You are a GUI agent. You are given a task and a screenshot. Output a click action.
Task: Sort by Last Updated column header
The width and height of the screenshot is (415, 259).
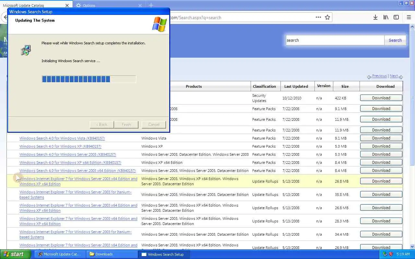pyautogui.click(x=296, y=86)
